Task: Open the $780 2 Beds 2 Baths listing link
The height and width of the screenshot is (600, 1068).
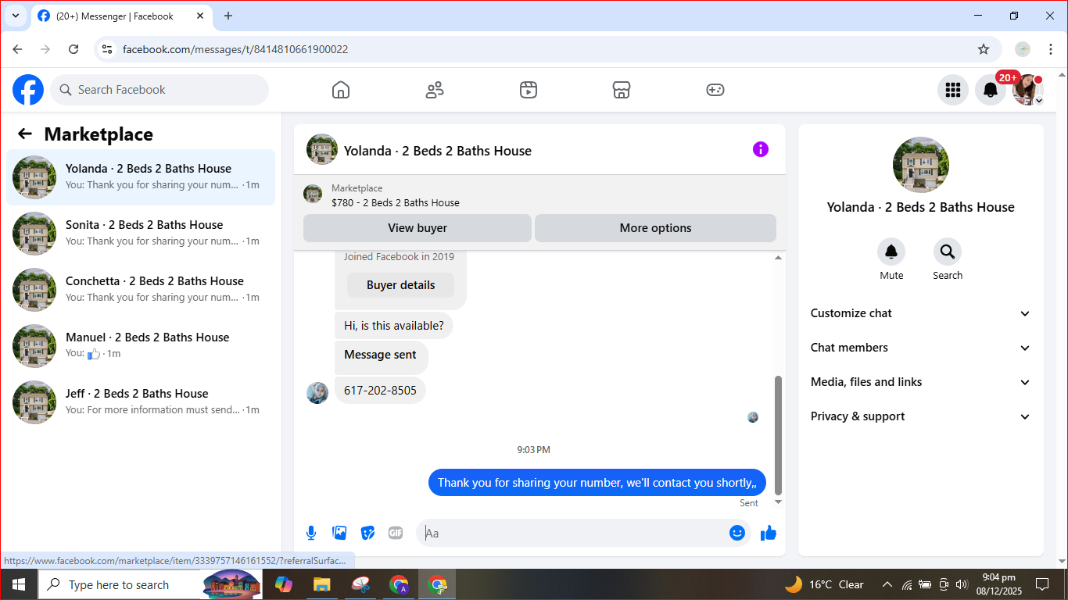Action: (x=396, y=202)
